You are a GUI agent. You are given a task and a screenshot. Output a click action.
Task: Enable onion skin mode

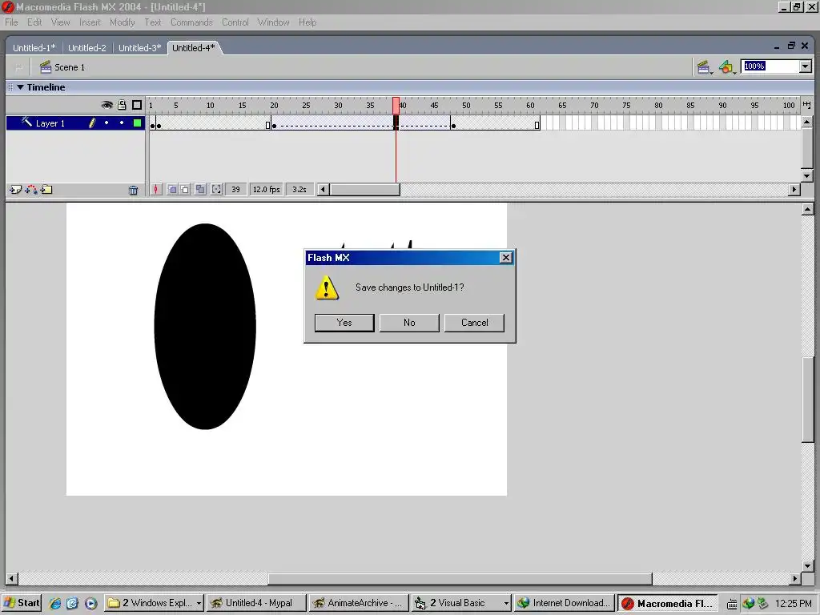point(172,189)
